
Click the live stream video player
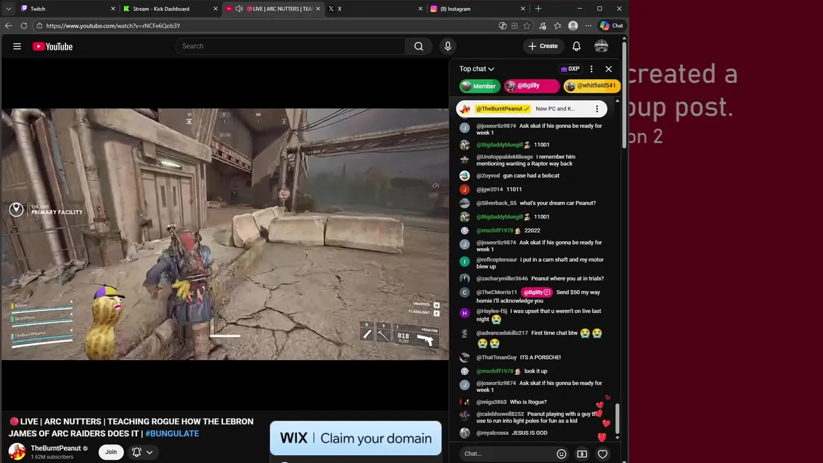[224, 234]
